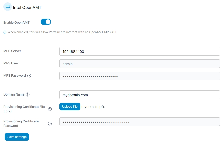The image size is (223, 143).
Task: Select the MPS Password input field
Action: pyautogui.click(x=139, y=76)
